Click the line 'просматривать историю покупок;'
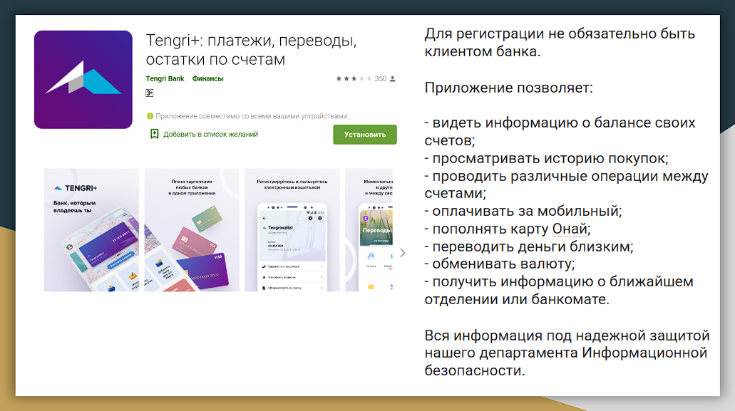735x411 pixels. coord(547,159)
